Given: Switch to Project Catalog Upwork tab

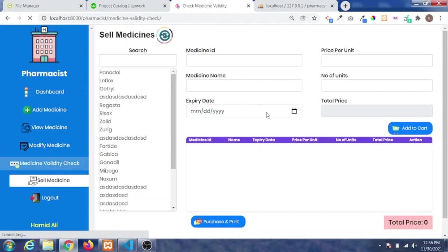Looking at the screenshot, I should coord(128,6).
